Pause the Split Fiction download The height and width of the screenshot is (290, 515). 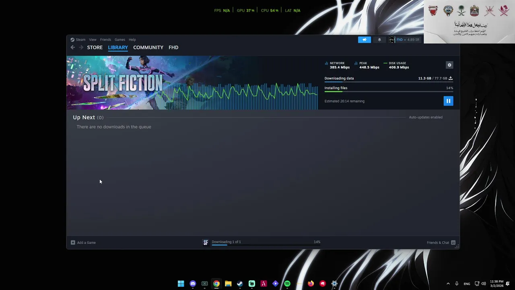coord(448,101)
